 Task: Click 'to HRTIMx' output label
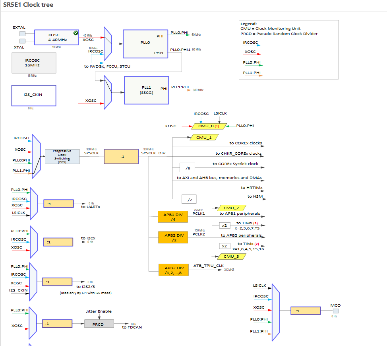pos(252,188)
